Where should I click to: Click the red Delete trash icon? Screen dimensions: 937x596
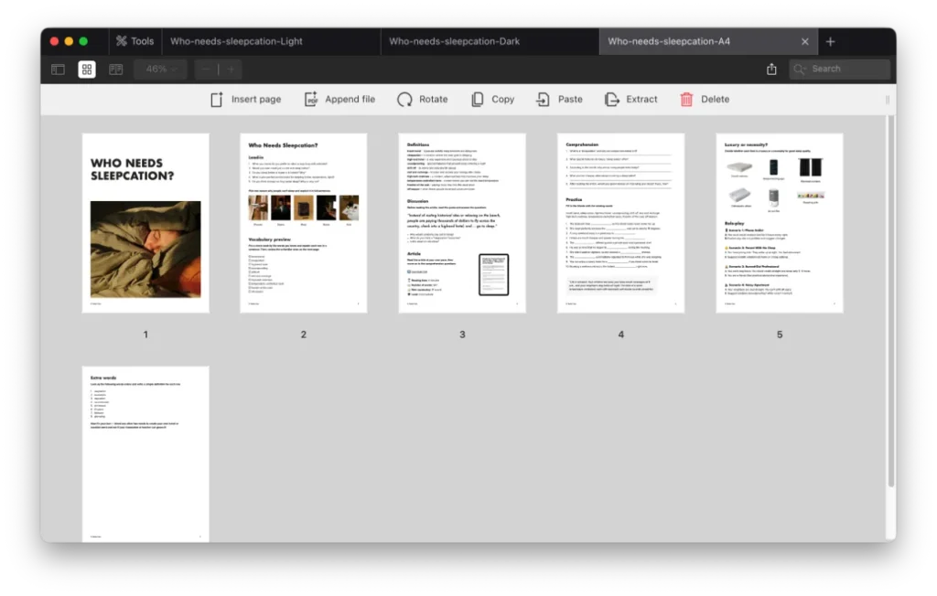(x=686, y=100)
